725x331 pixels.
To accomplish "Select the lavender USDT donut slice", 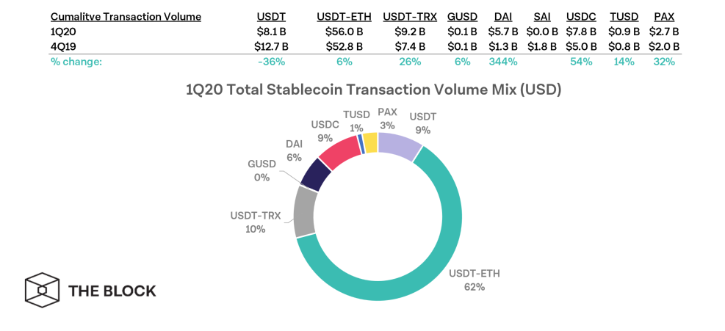I will click(399, 147).
